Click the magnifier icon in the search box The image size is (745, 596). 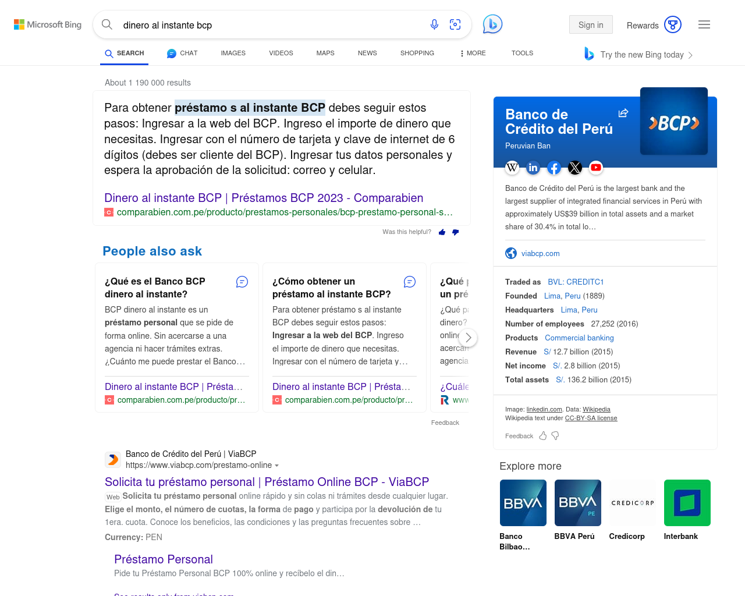[107, 24]
